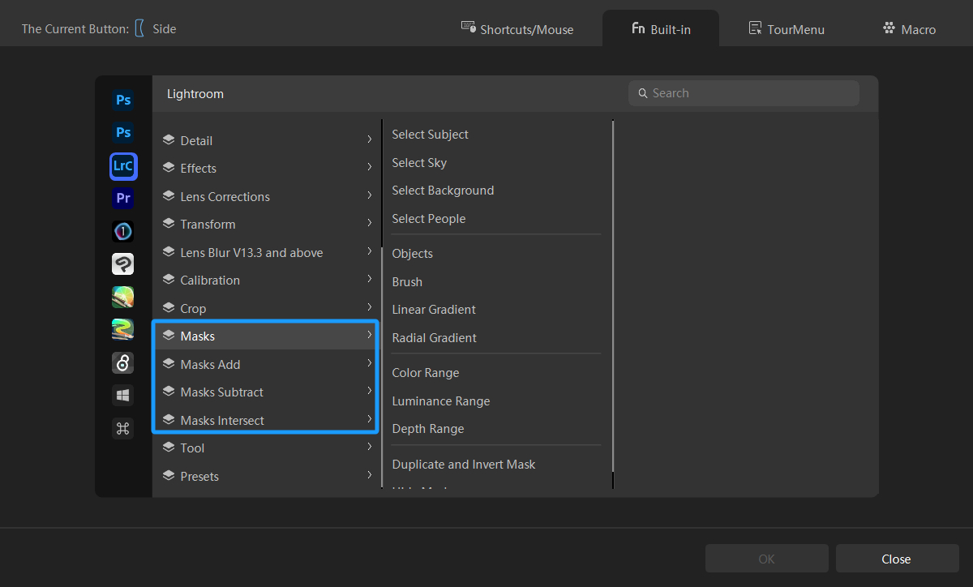Choose Select Background option

[x=443, y=191]
